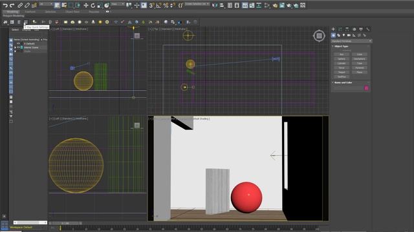Toggle visibility eye of 0 (default) layer
This screenshot has height=232, width=414.
pyautogui.click(x=18, y=44)
